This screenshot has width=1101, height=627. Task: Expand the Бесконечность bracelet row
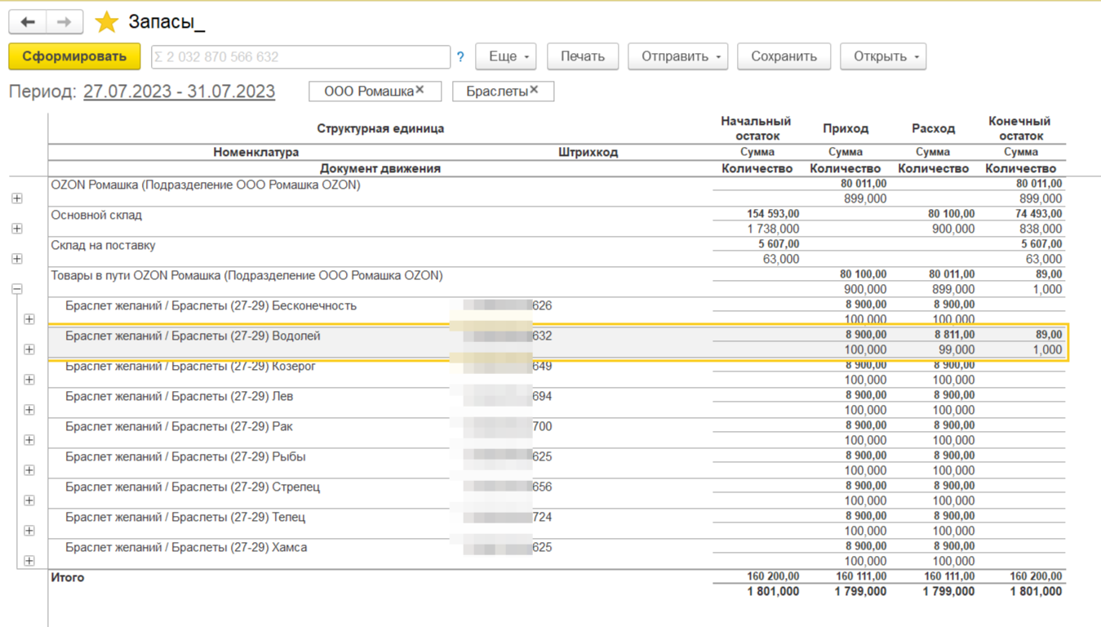29,319
